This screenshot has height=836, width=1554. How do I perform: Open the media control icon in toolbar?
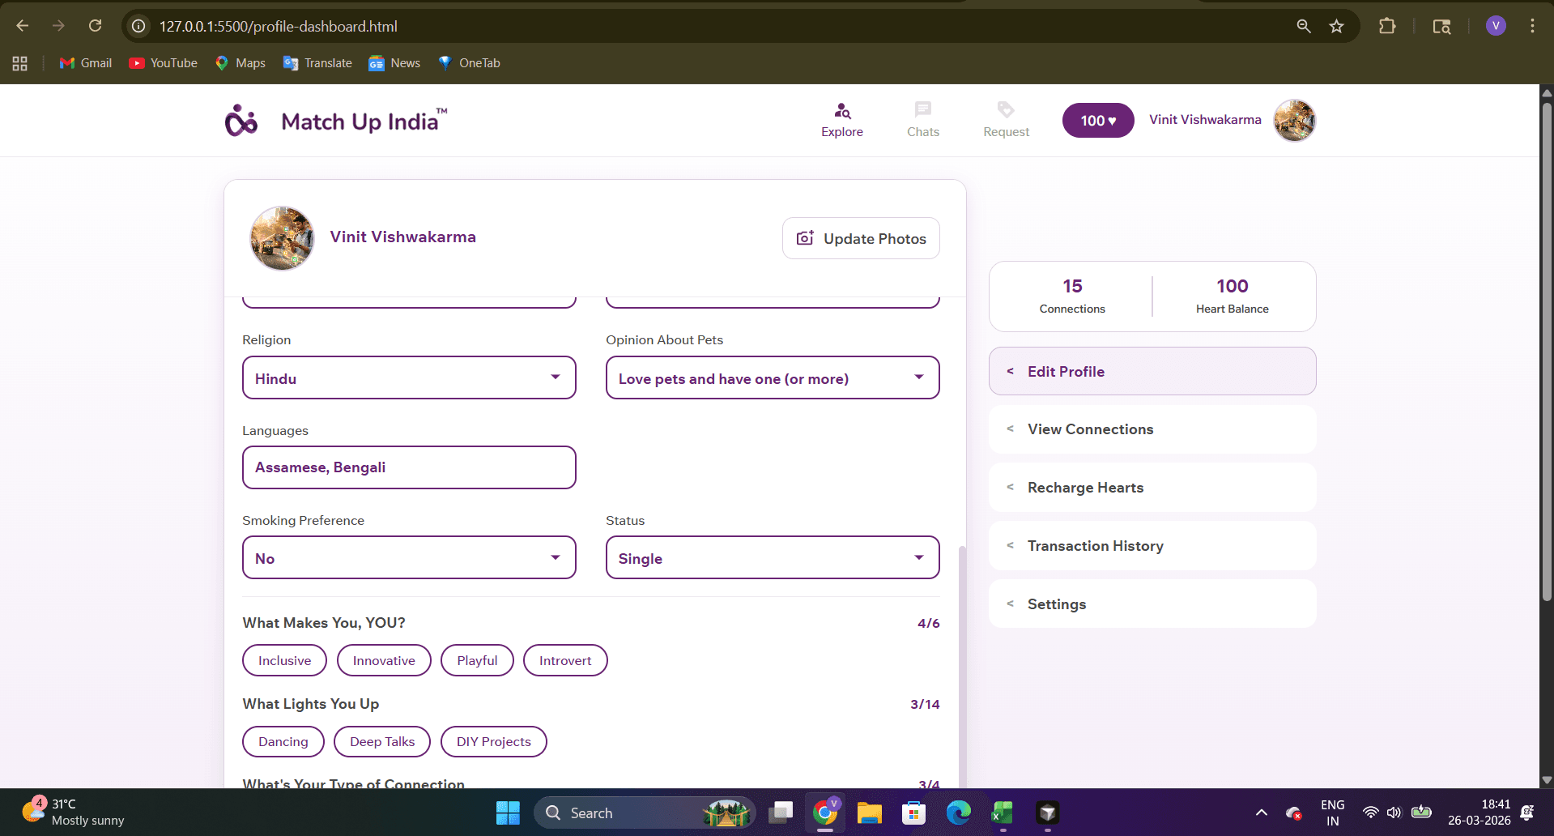[1441, 26]
